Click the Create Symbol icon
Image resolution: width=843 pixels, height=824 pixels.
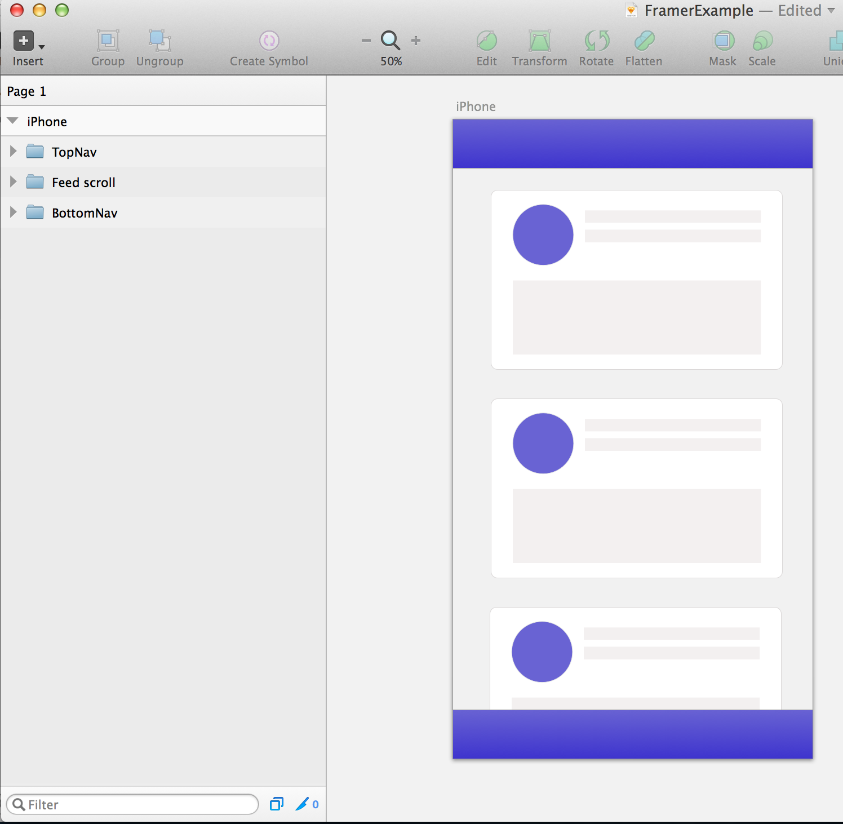click(269, 41)
